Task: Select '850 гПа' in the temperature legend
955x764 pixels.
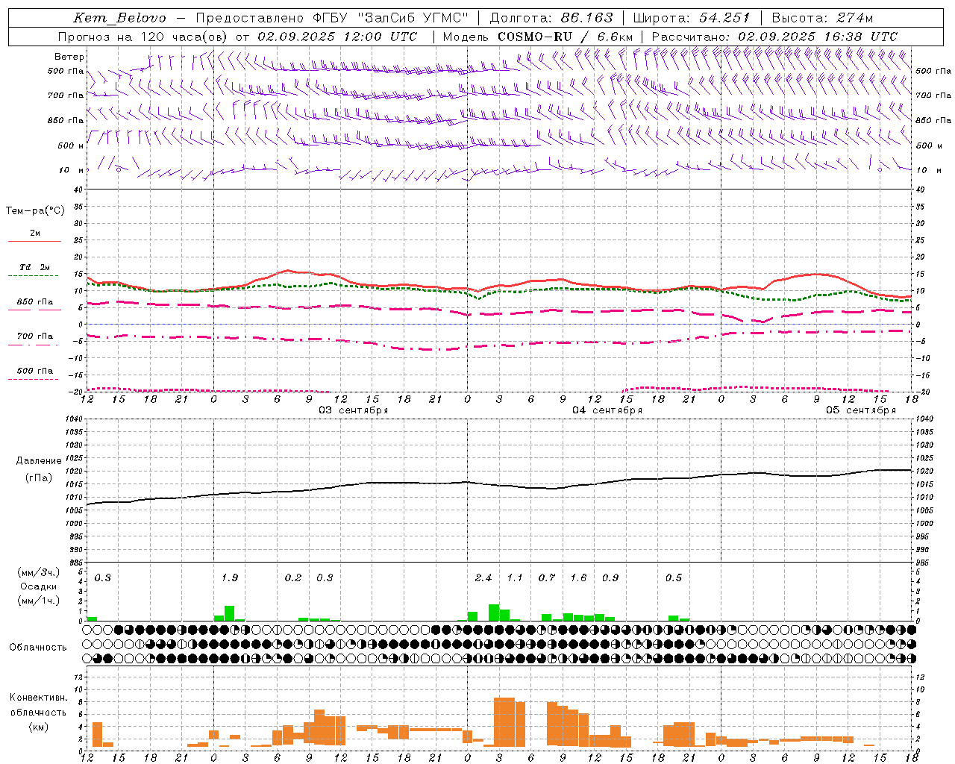Action: pyautogui.click(x=34, y=302)
